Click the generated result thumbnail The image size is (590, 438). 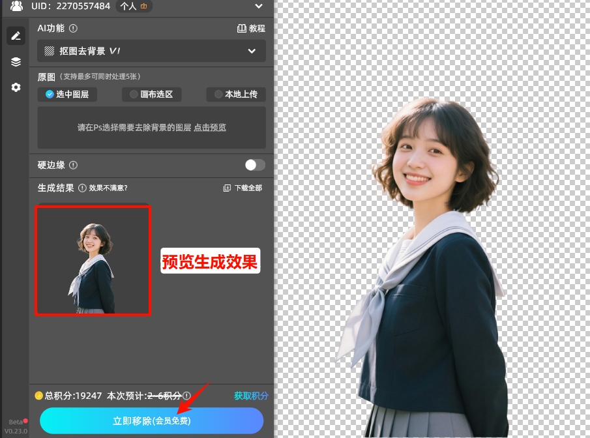pyautogui.click(x=93, y=260)
